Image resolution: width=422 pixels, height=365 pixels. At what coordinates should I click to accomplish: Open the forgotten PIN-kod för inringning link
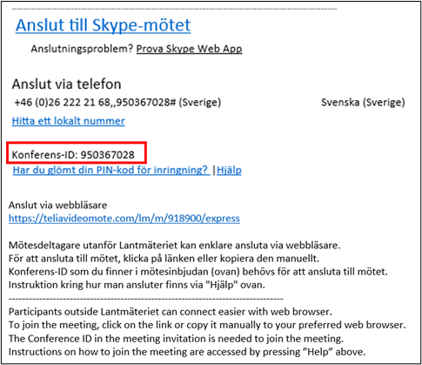[111, 170]
